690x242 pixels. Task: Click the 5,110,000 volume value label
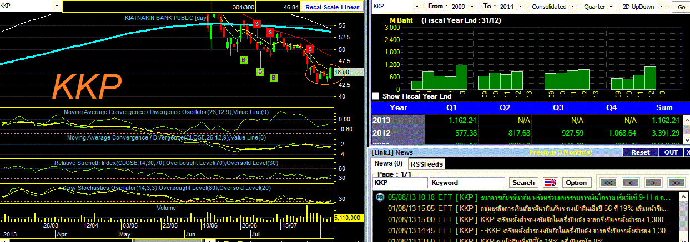pyautogui.click(x=349, y=218)
